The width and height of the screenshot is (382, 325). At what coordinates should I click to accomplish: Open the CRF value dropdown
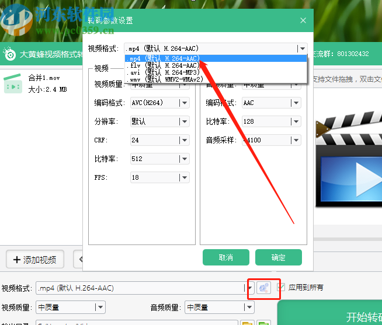160,140
